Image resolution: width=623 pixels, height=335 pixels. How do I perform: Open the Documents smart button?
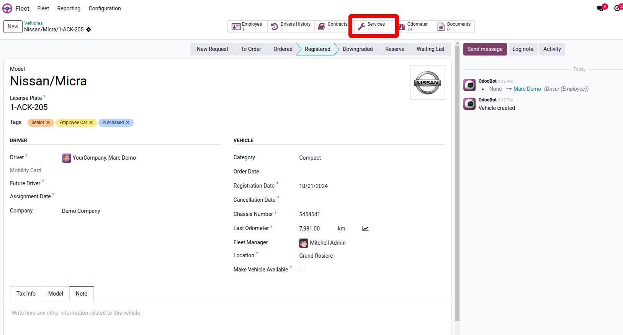pyautogui.click(x=454, y=26)
